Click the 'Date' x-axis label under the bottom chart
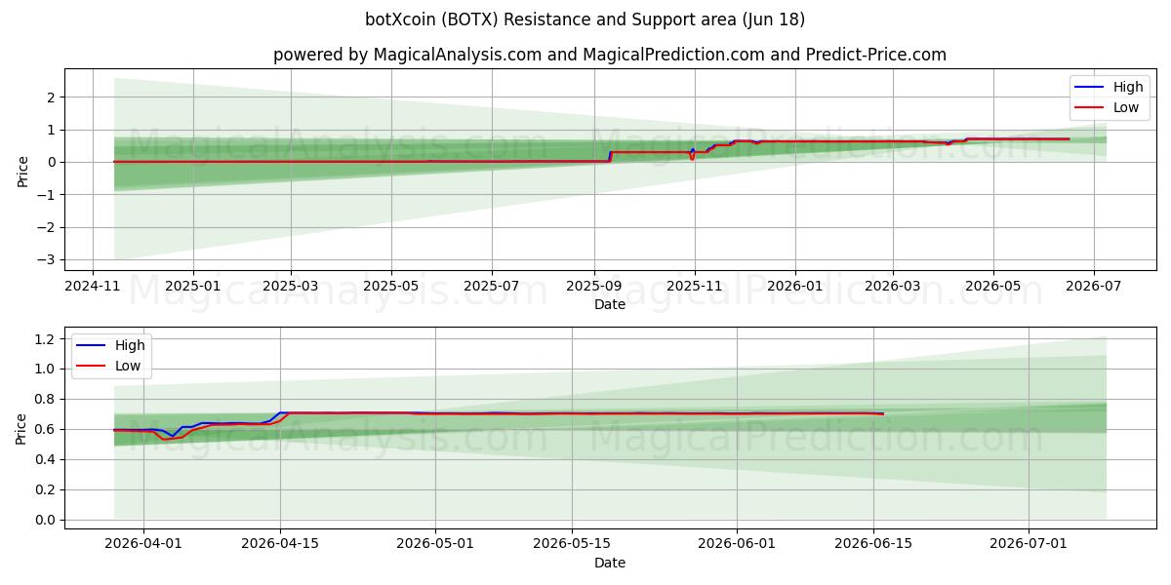The height and width of the screenshot is (585, 1171). coord(610,563)
